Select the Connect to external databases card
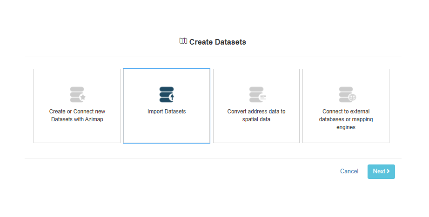Screen dimensions: 429x217 (346, 106)
